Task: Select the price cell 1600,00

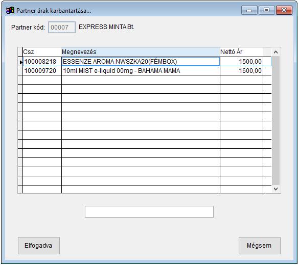Action: [241, 71]
